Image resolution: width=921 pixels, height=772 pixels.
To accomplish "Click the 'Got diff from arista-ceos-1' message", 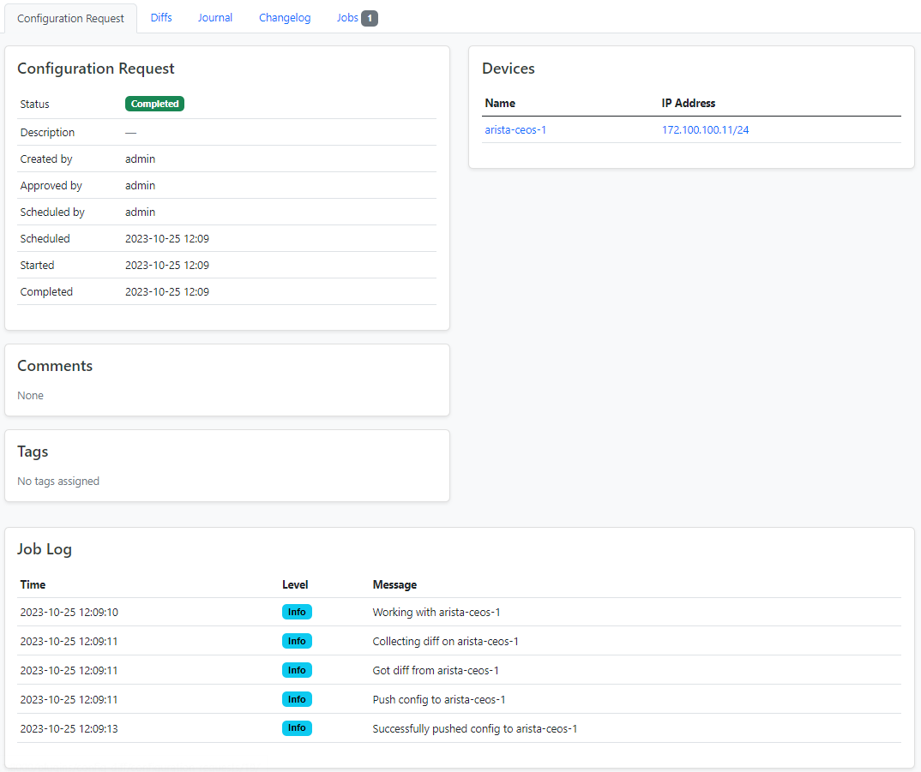I will point(436,670).
